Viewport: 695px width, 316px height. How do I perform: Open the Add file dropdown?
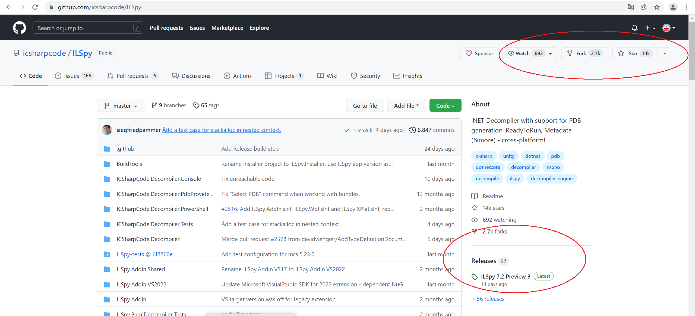pos(406,106)
